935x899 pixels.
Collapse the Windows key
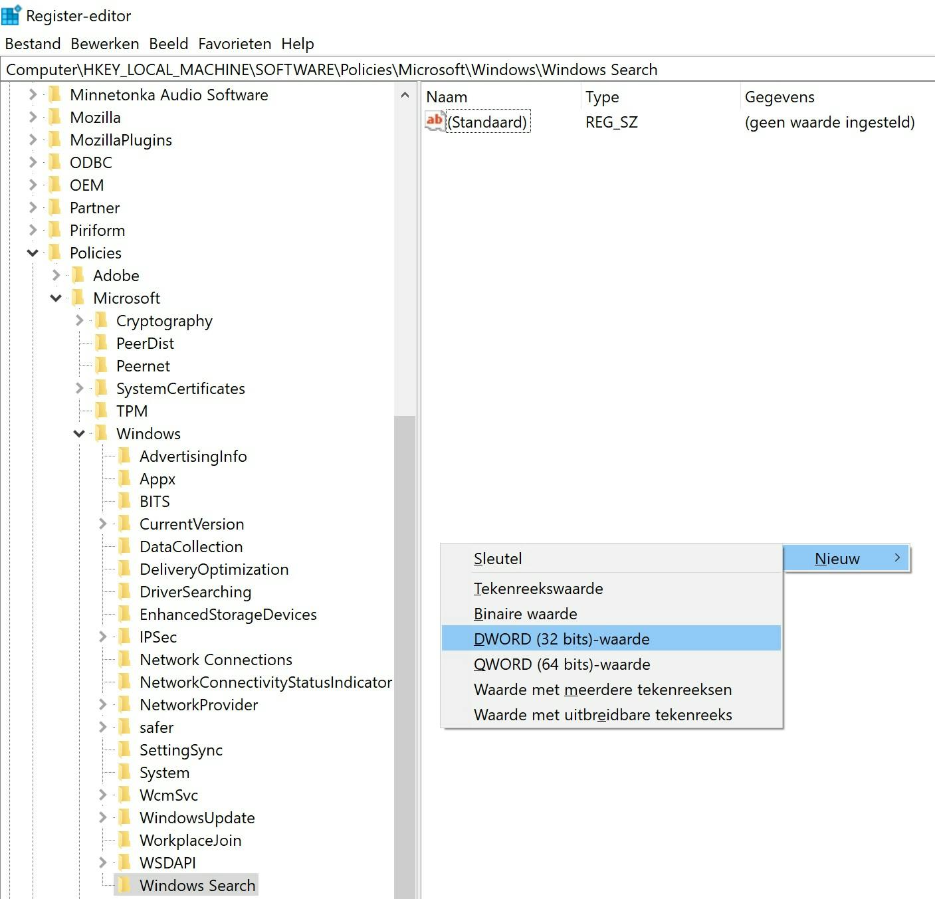79,433
